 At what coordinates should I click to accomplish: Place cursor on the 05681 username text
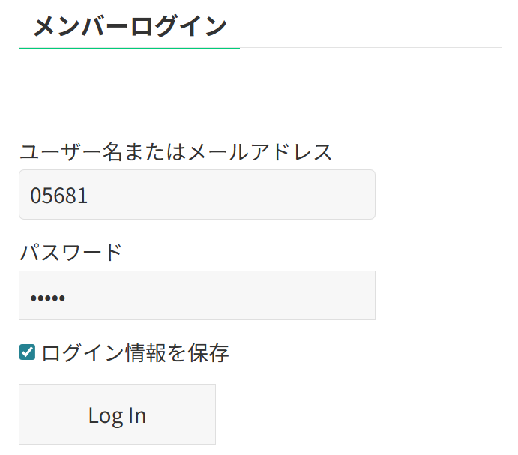[59, 196]
